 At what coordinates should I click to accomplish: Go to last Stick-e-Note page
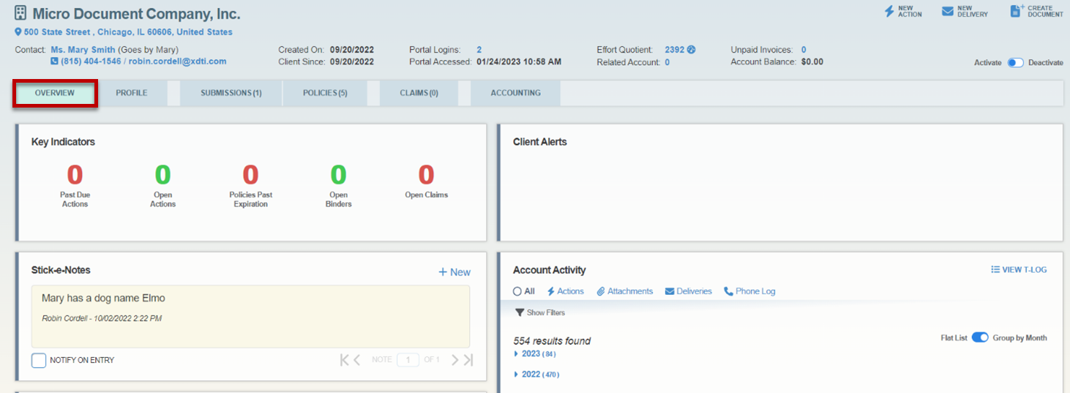coord(468,360)
